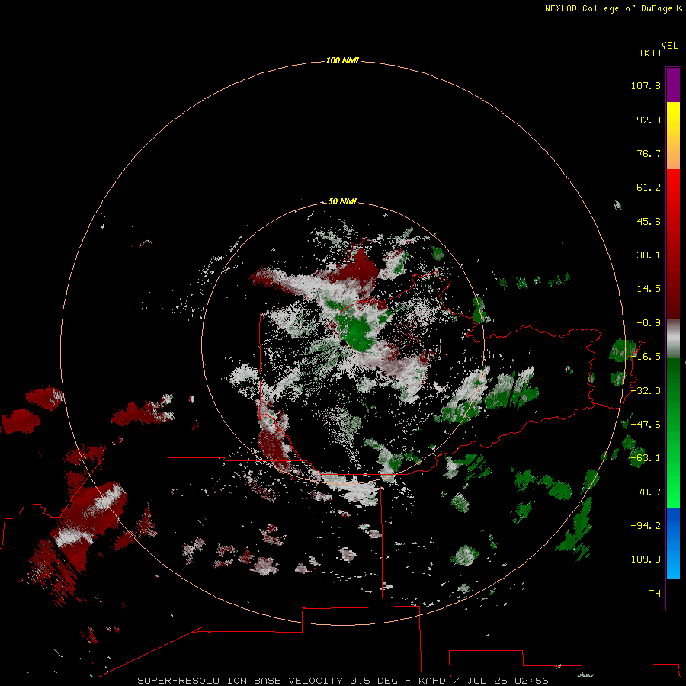Click the -47.6 velocity scale value
686x686 pixels.
coord(646,425)
